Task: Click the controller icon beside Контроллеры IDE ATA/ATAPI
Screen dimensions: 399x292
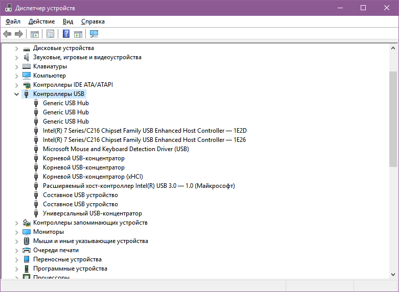Action: (27, 85)
